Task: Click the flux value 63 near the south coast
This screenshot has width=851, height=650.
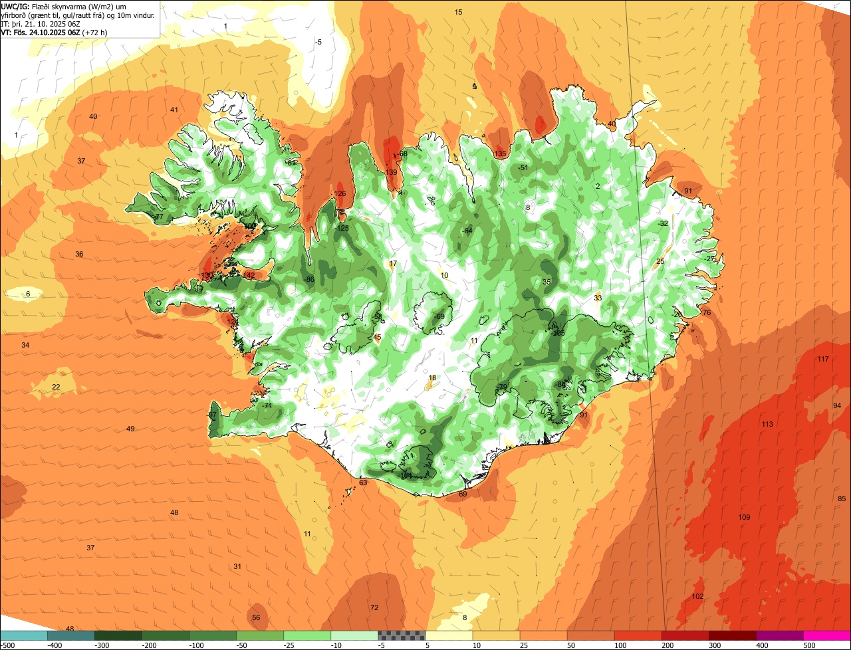Action: pyautogui.click(x=363, y=483)
